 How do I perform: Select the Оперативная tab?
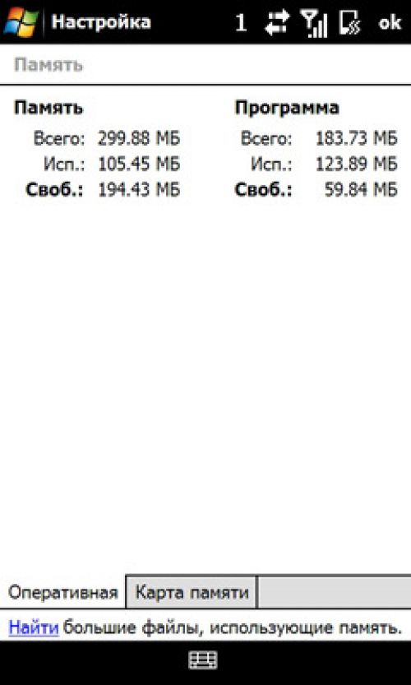(63, 592)
